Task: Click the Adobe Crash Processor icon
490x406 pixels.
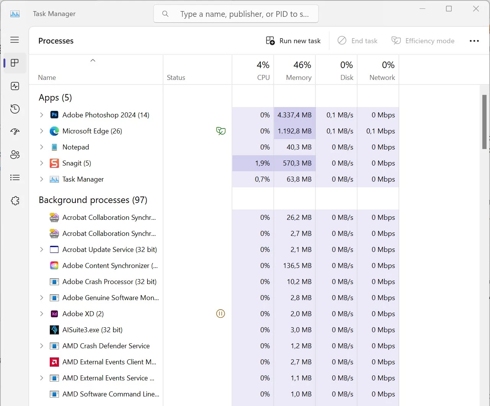Action: (x=54, y=281)
